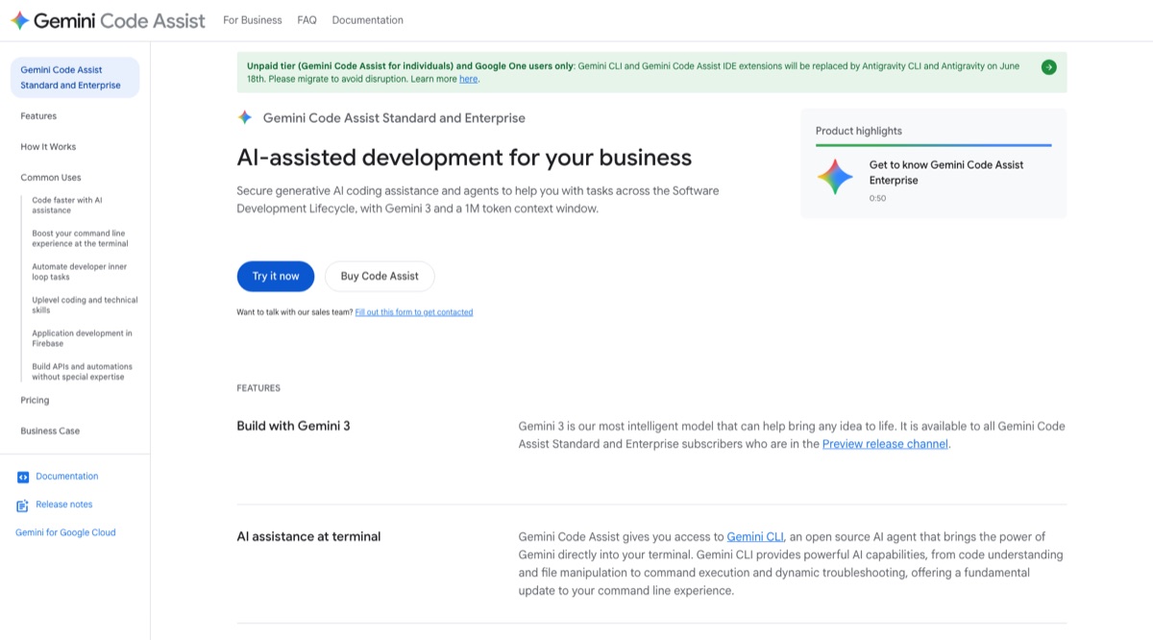Open Documentation link in sidebar

point(67,477)
